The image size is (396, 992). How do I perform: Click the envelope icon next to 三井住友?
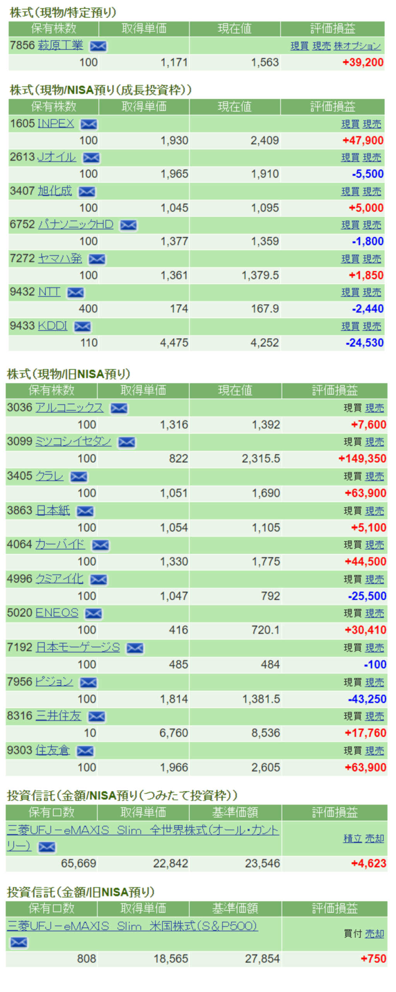(x=96, y=716)
